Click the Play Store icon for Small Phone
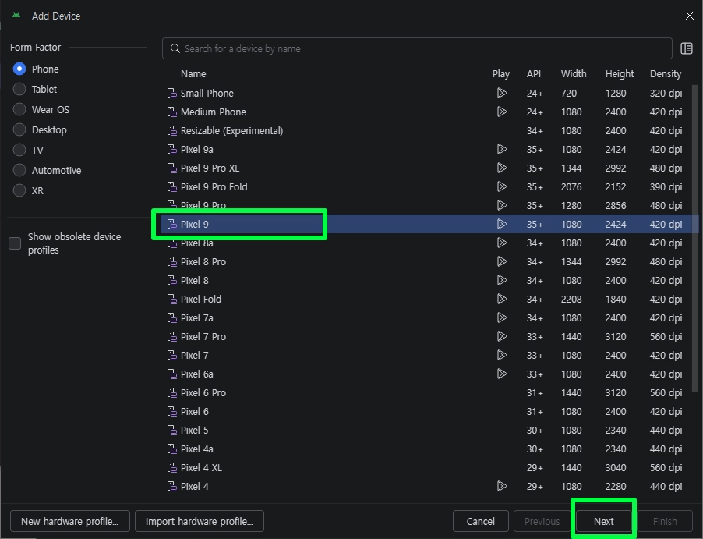 pyautogui.click(x=502, y=93)
